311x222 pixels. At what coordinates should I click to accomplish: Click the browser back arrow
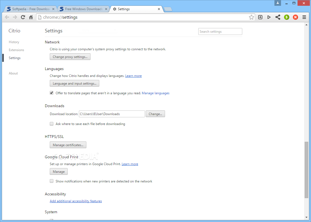click(x=7, y=17)
